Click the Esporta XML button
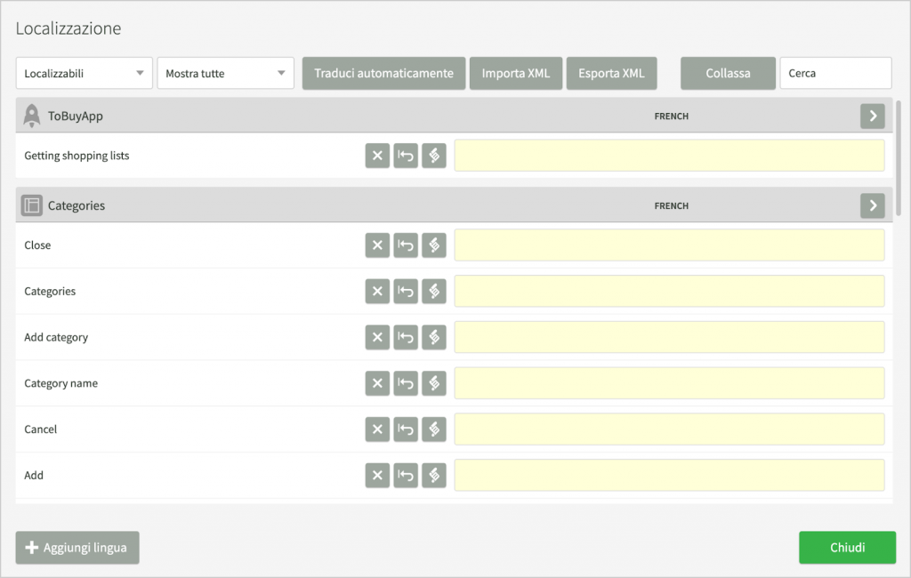 pyautogui.click(x=611, y=73)
